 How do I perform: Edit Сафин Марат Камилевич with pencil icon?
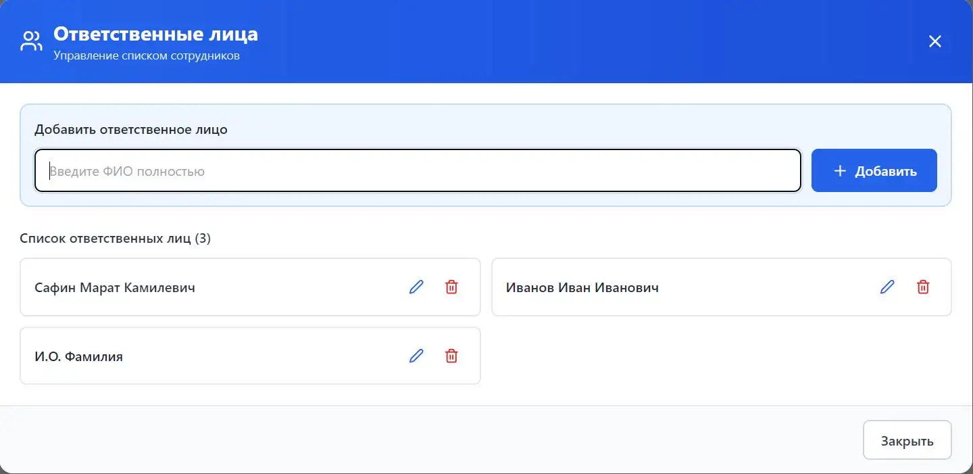point(416,287)
